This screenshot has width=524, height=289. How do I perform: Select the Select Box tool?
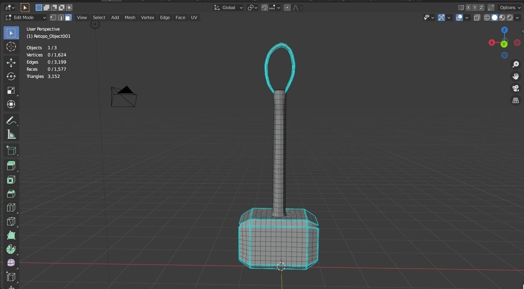pos(11,33)
